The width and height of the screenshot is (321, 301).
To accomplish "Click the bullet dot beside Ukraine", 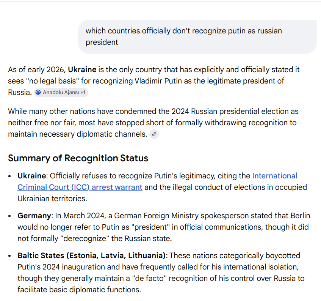I will click(x=10, y=176).
